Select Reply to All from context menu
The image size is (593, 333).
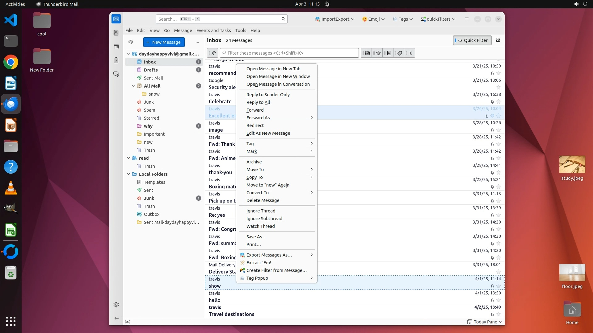[258, 102]
